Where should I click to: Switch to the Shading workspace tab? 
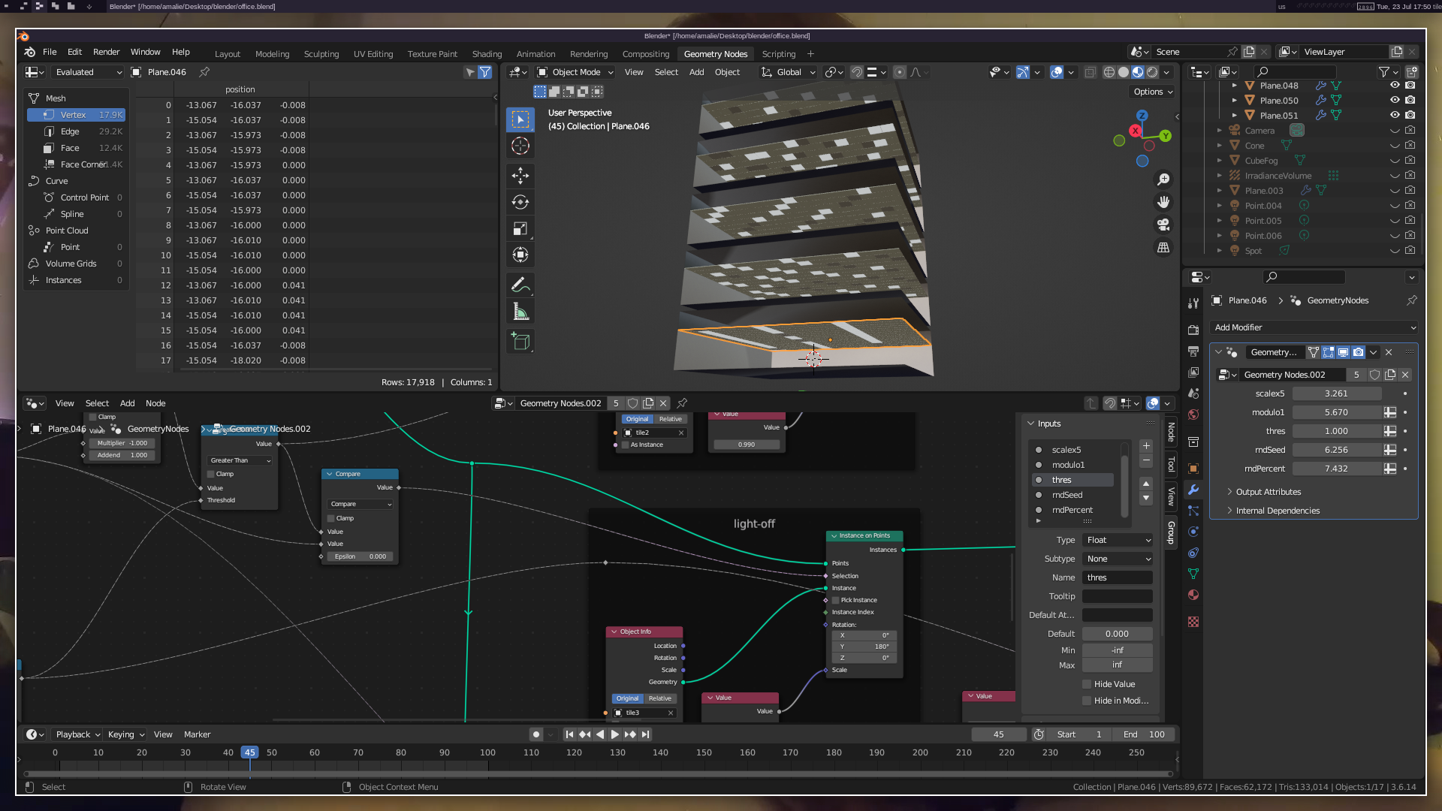(487, 54)
